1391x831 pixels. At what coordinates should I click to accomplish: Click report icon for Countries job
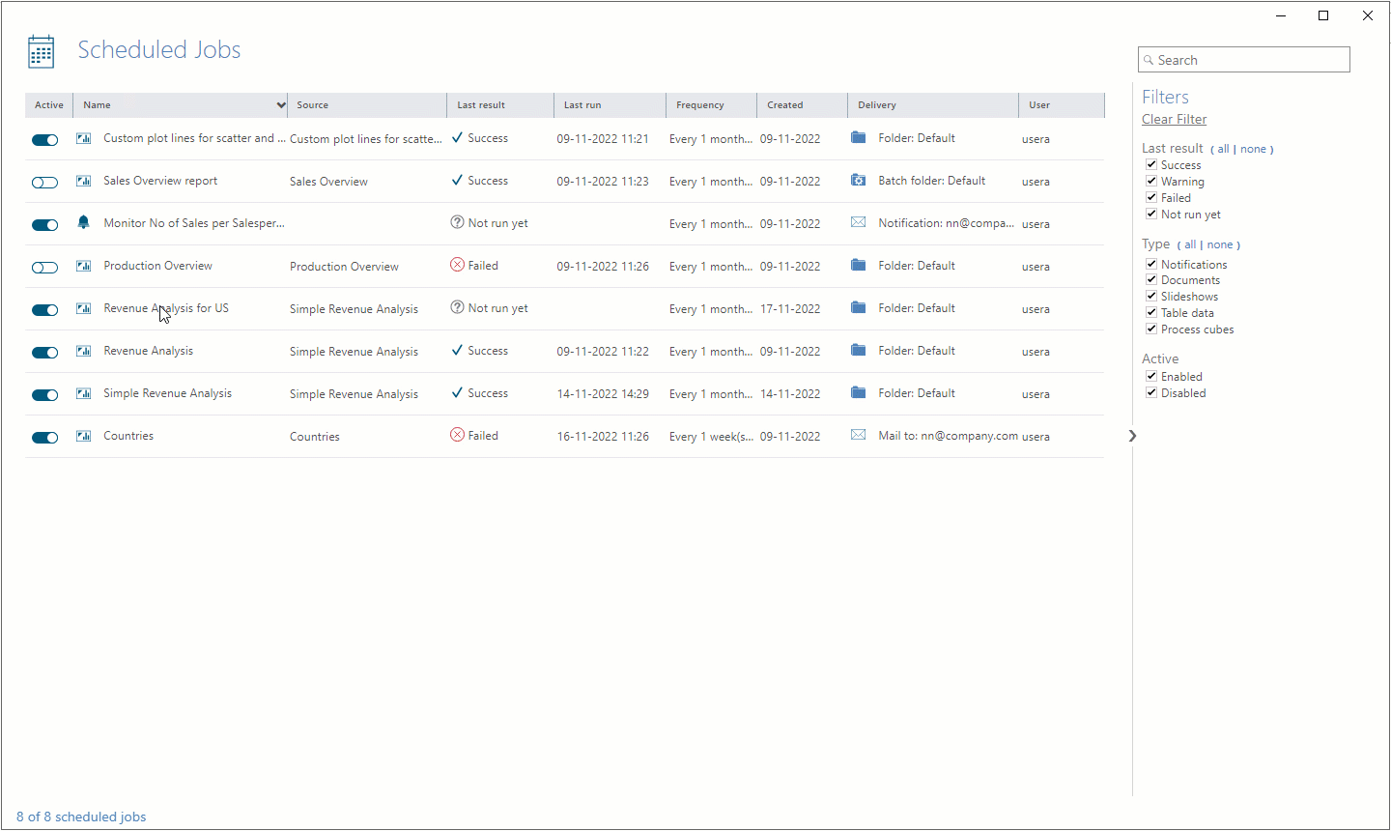(x=84, y=436)
